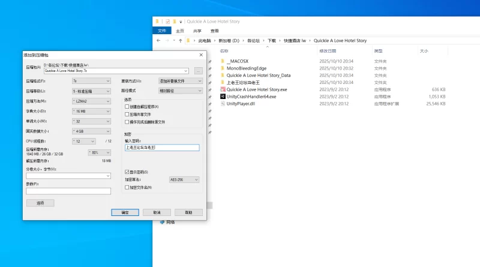
Task: Click the 网络 network icon in the sidebar
Action: [x=162, y=222]
